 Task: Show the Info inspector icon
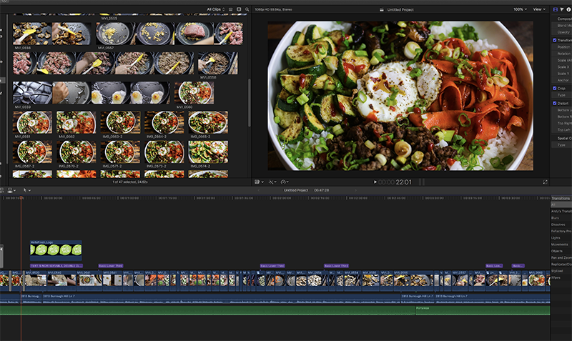click(568, 9)
